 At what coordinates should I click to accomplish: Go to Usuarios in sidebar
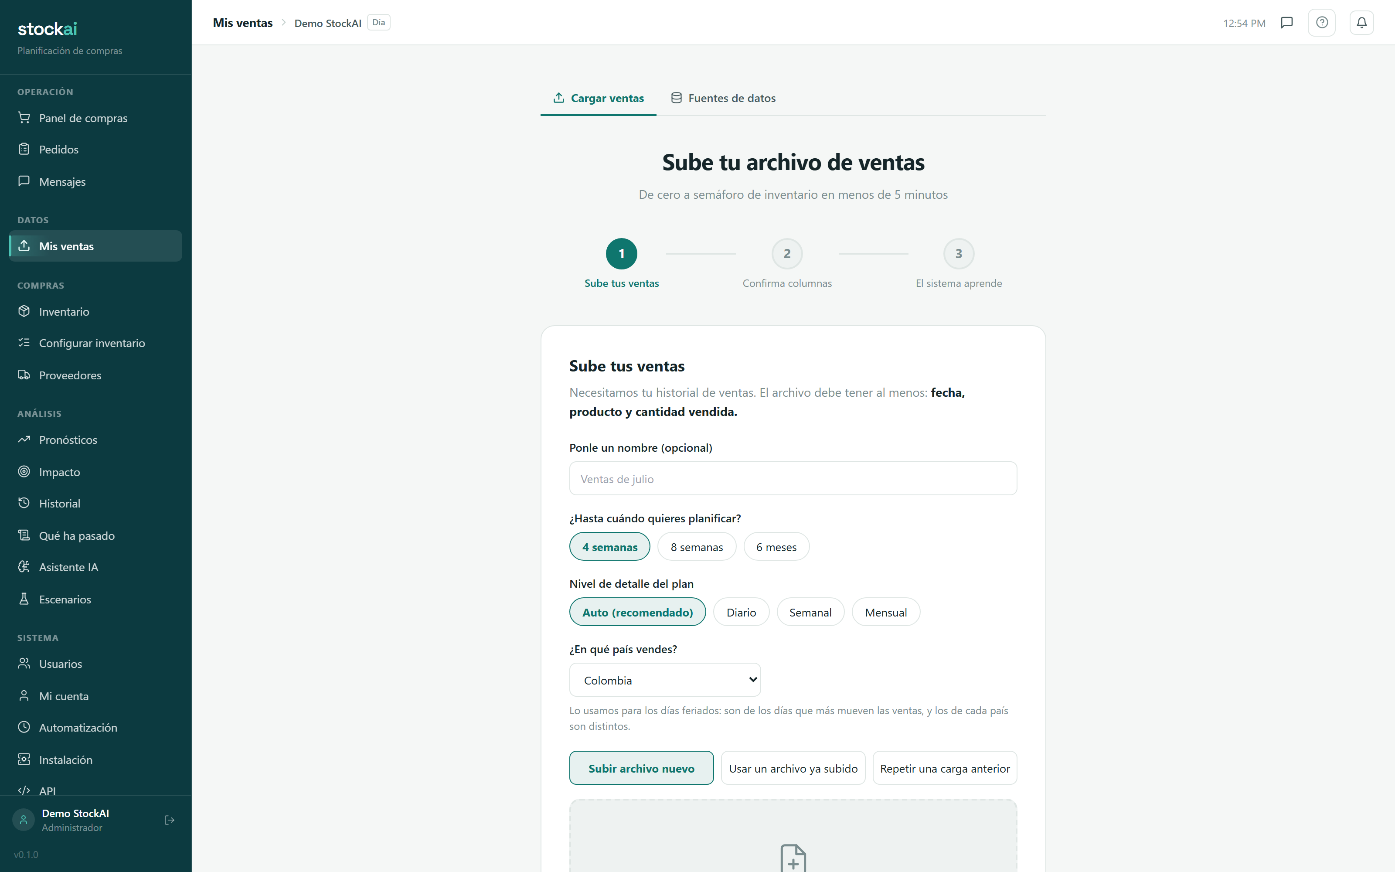tap(96, 664)
